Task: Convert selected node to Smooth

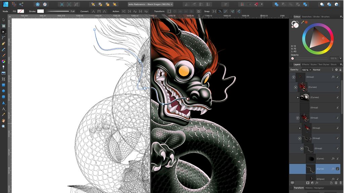Action: (99, 11)
